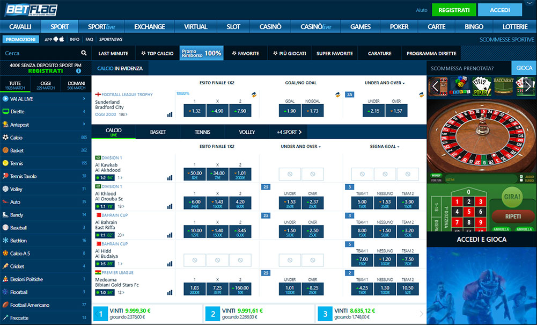Open Freccette in the sports sidebar

[x=46, y=318]
